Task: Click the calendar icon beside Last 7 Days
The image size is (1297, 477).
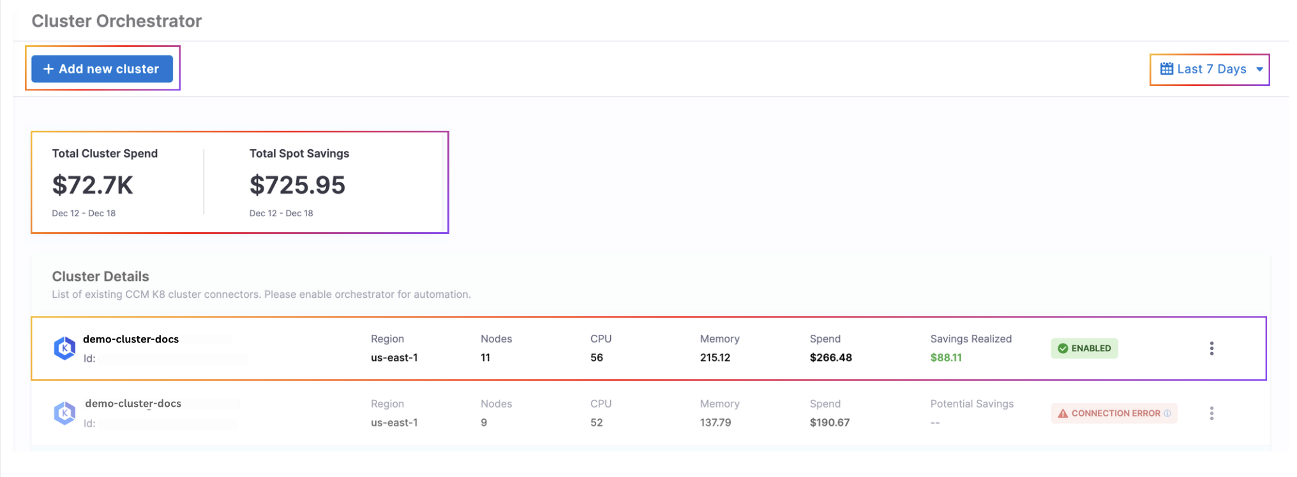Action: point(1166,69)
